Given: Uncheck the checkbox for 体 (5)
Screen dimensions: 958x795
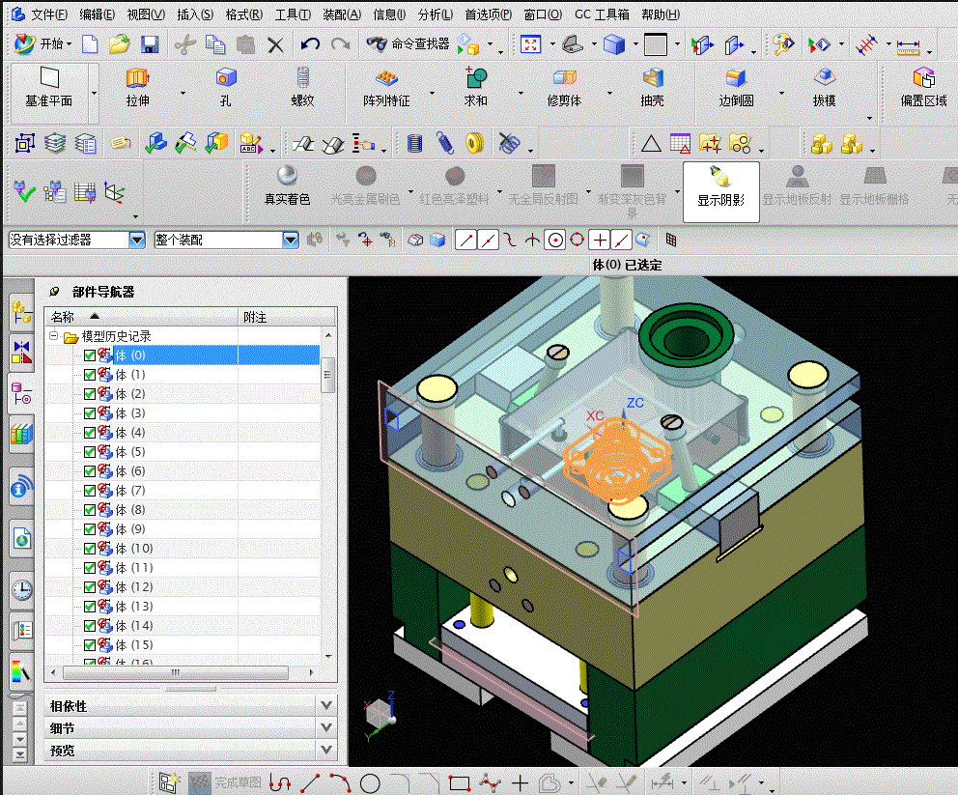Looking at the screenshot, I should click(x=90, y=452).
